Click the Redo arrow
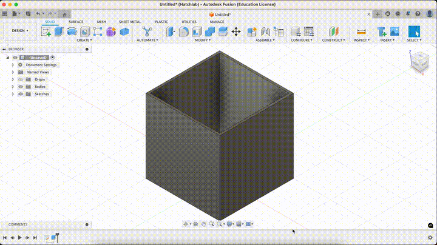437x245 pixels. point(50,13)
